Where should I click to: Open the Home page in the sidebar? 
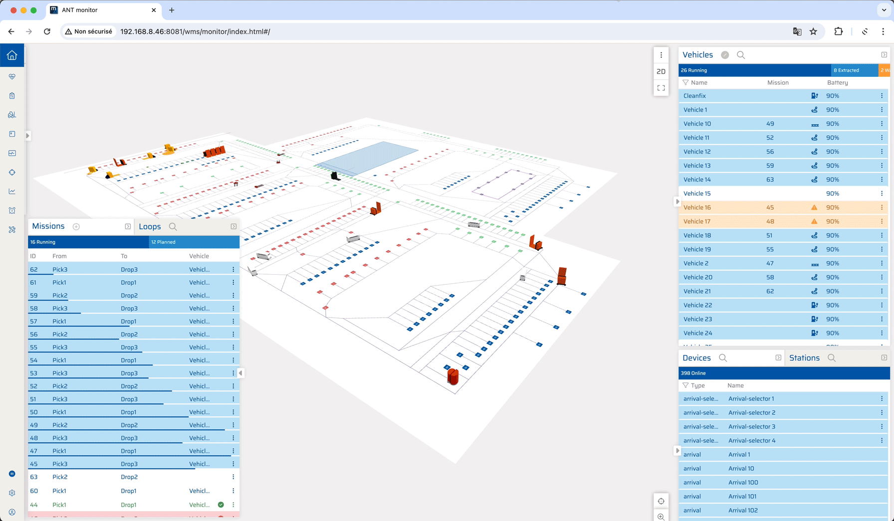click(12, 55)
